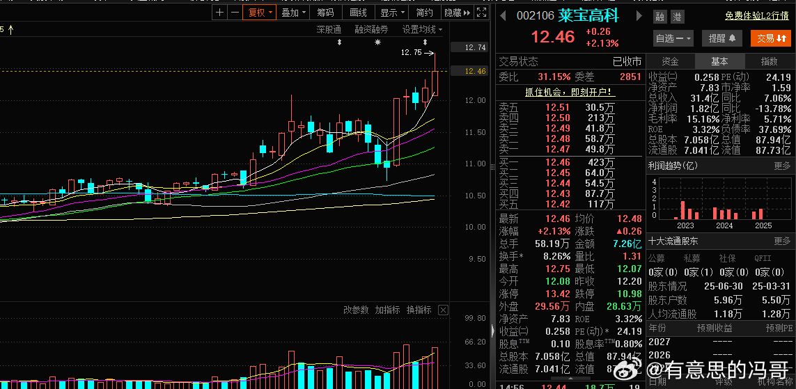
Task: Select the 公募 shareholder tab
Action: coord(657,259)
